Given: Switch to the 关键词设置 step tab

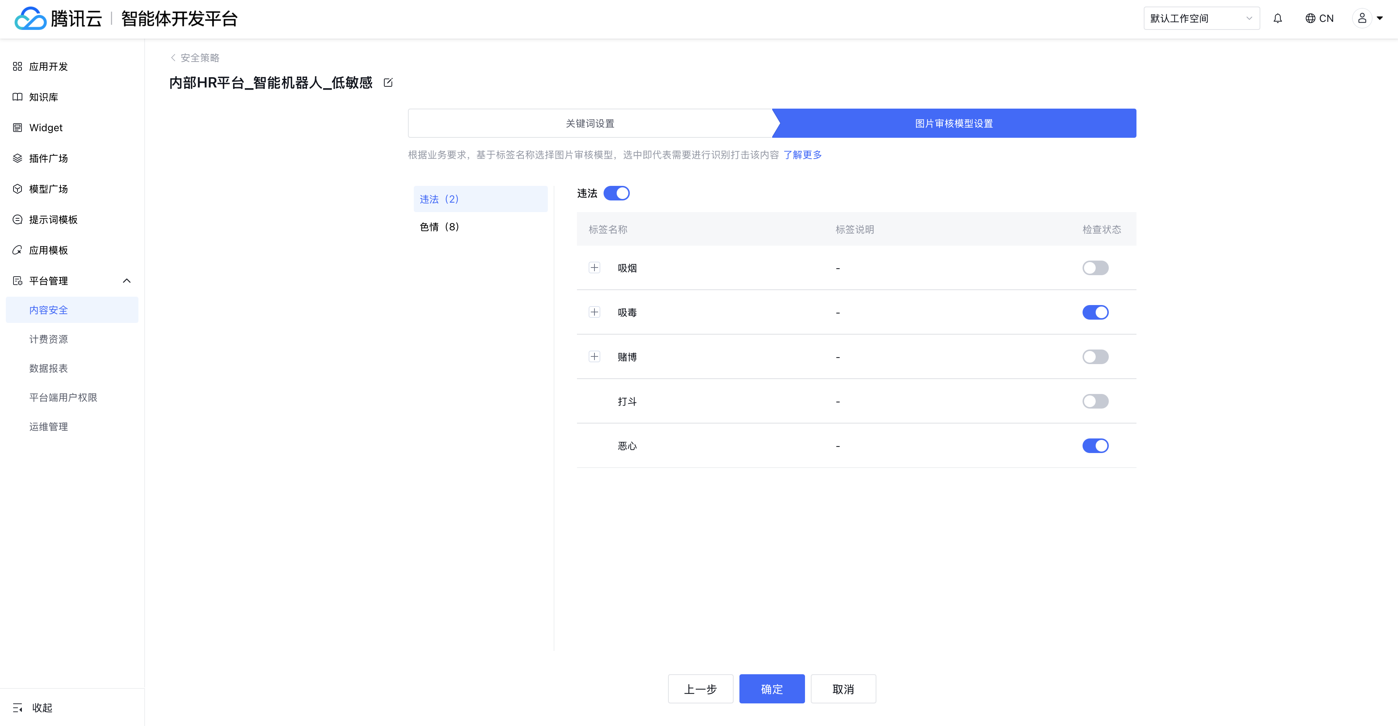Looking at the screenshot, I should pos(590,123).
